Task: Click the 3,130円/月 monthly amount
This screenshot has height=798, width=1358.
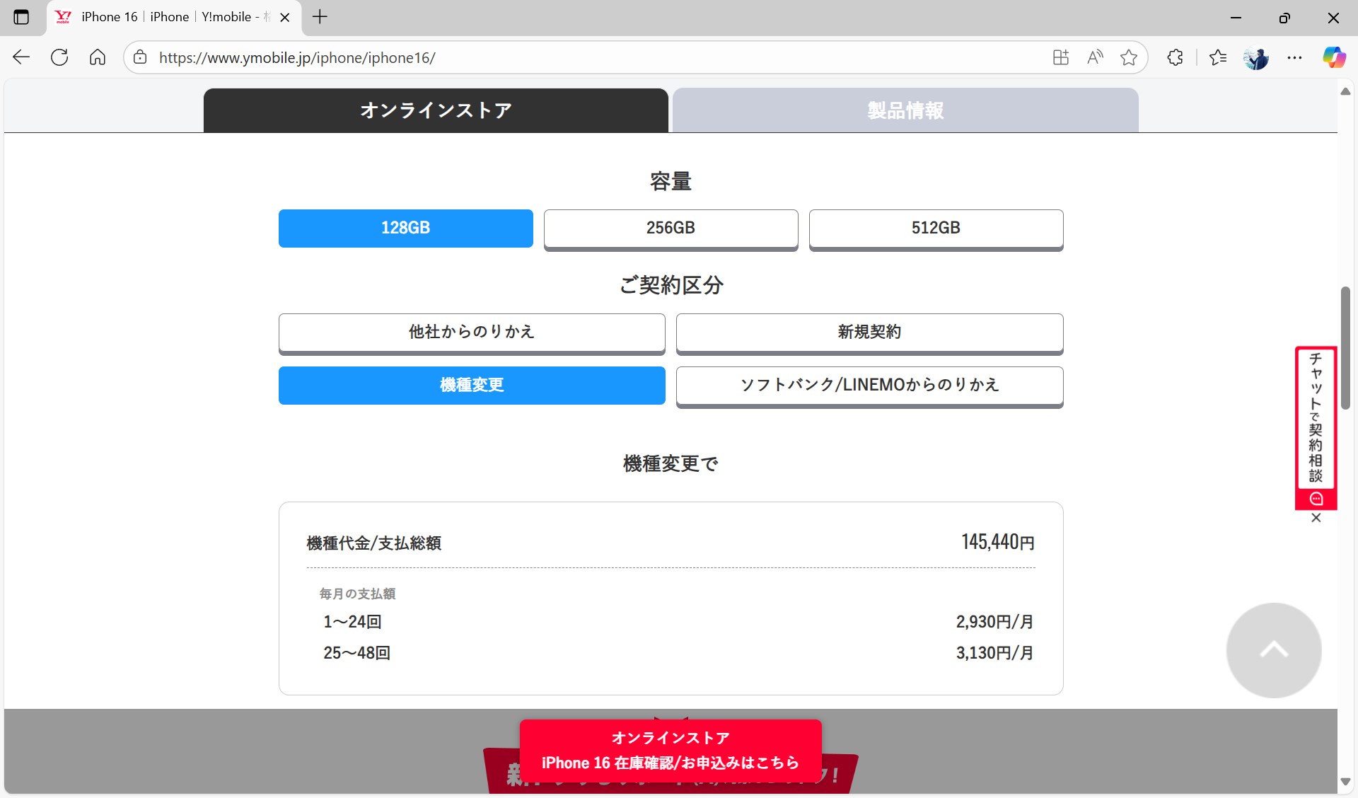Action: [995, 653]
